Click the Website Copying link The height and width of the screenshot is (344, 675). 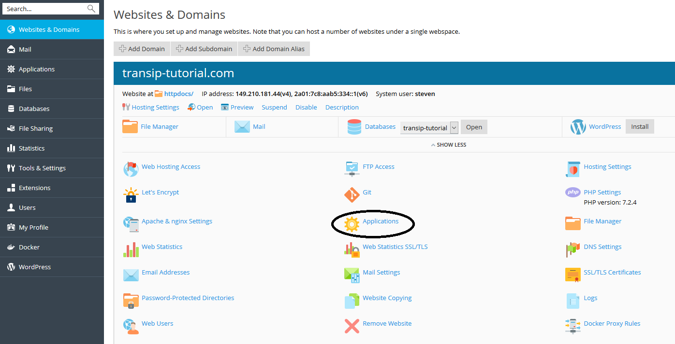tap(387, 298)
